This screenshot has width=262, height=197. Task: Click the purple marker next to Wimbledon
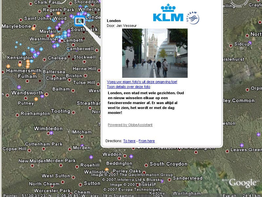click(x=51, y=133)
